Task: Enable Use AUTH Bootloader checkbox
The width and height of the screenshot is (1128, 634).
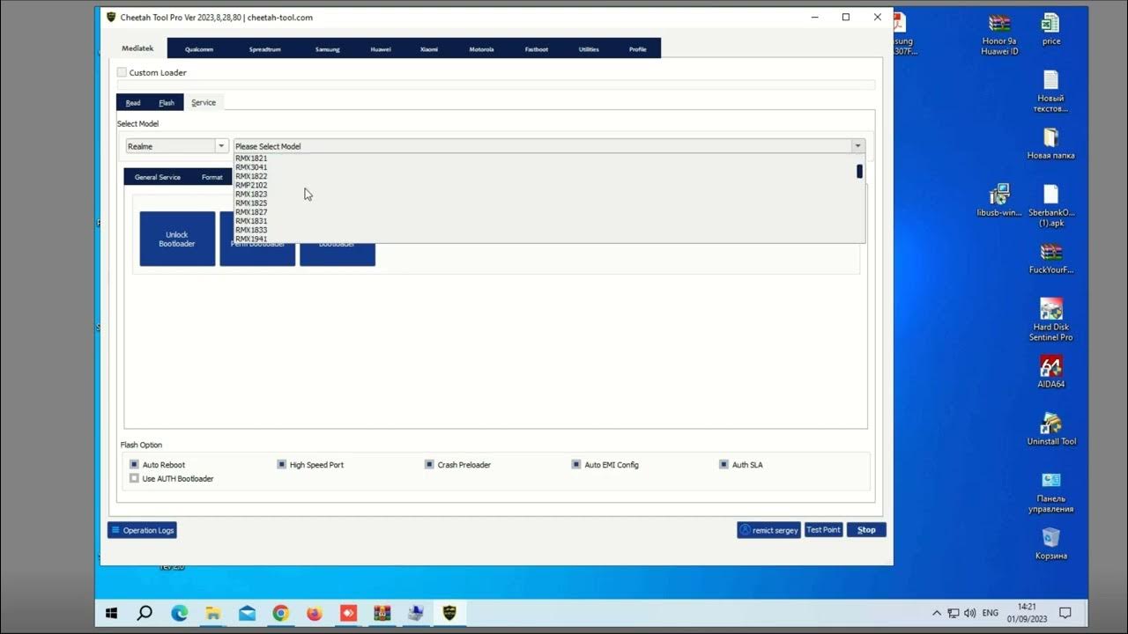Action: point(135,478)
